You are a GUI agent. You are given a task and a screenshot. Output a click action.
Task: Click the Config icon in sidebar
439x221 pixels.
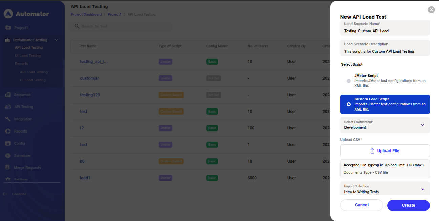(x=8, y=144)
